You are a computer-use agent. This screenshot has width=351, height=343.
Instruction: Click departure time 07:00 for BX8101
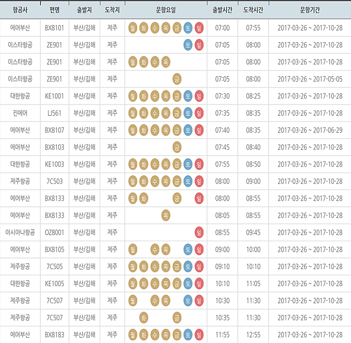pyautogui.click(x=222, y=28)
